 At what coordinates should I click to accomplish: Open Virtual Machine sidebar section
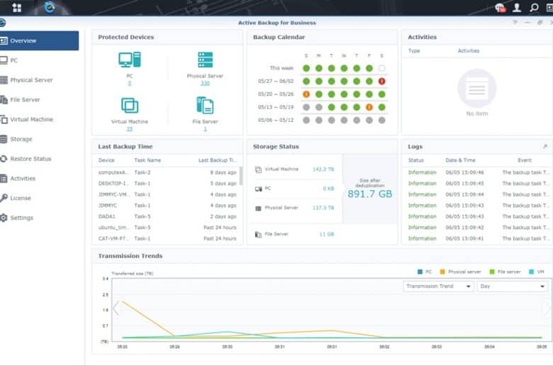point(39,120)
